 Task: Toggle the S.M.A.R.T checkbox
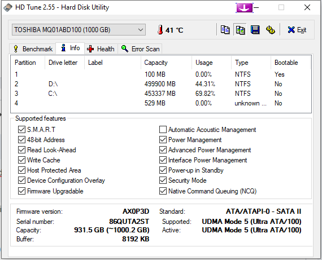pyautogui.click(x=21, y=130)
